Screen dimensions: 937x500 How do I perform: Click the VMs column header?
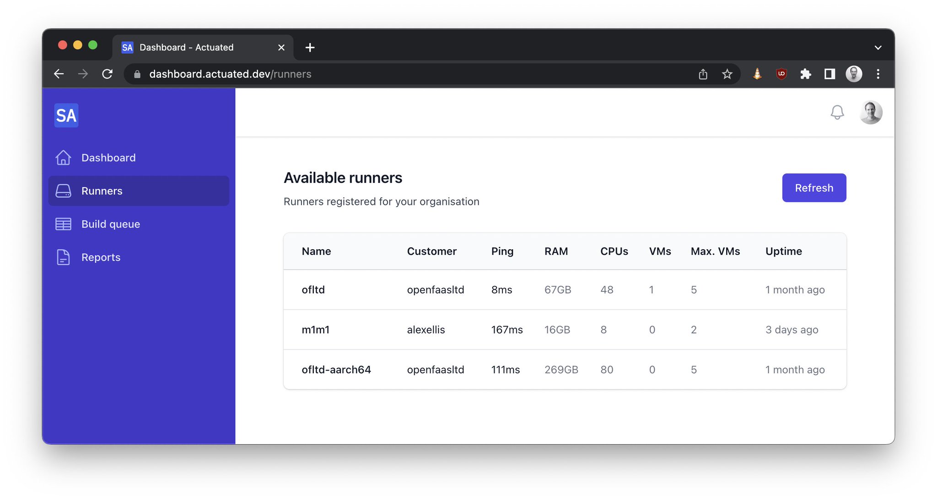point(660,251)
